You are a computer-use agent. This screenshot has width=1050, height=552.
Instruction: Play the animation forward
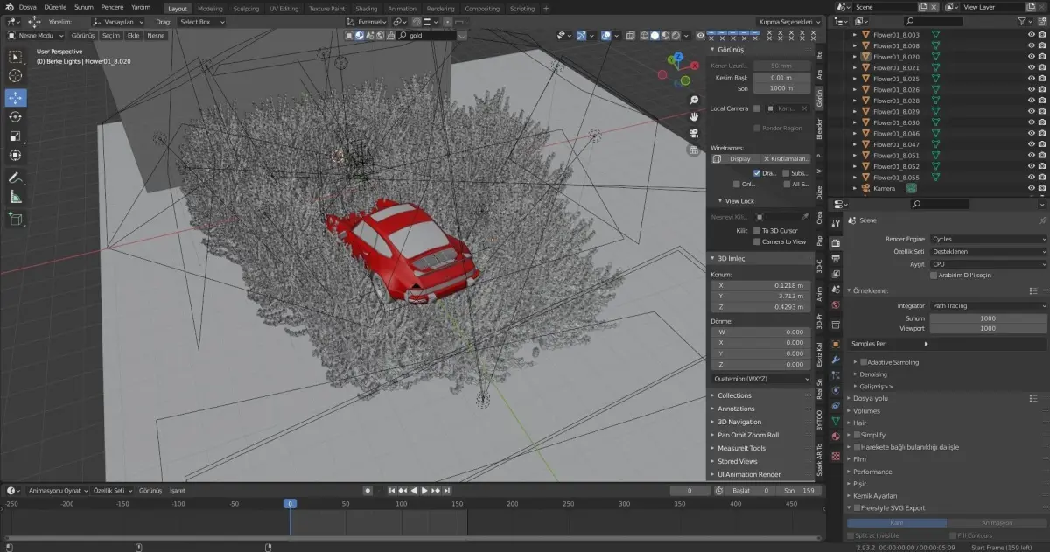coord(424,491)
